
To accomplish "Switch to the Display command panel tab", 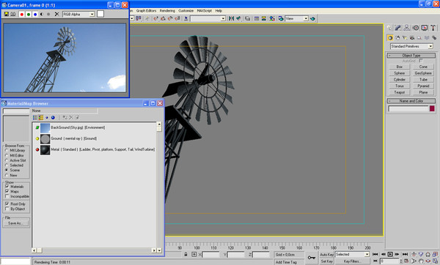I will (425, 28).
